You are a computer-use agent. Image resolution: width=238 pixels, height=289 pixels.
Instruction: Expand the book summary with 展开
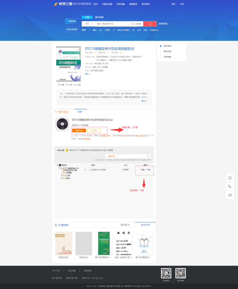(x=144, y=101)
